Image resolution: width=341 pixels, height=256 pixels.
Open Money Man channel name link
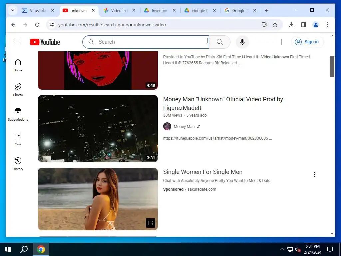[184, 126]
